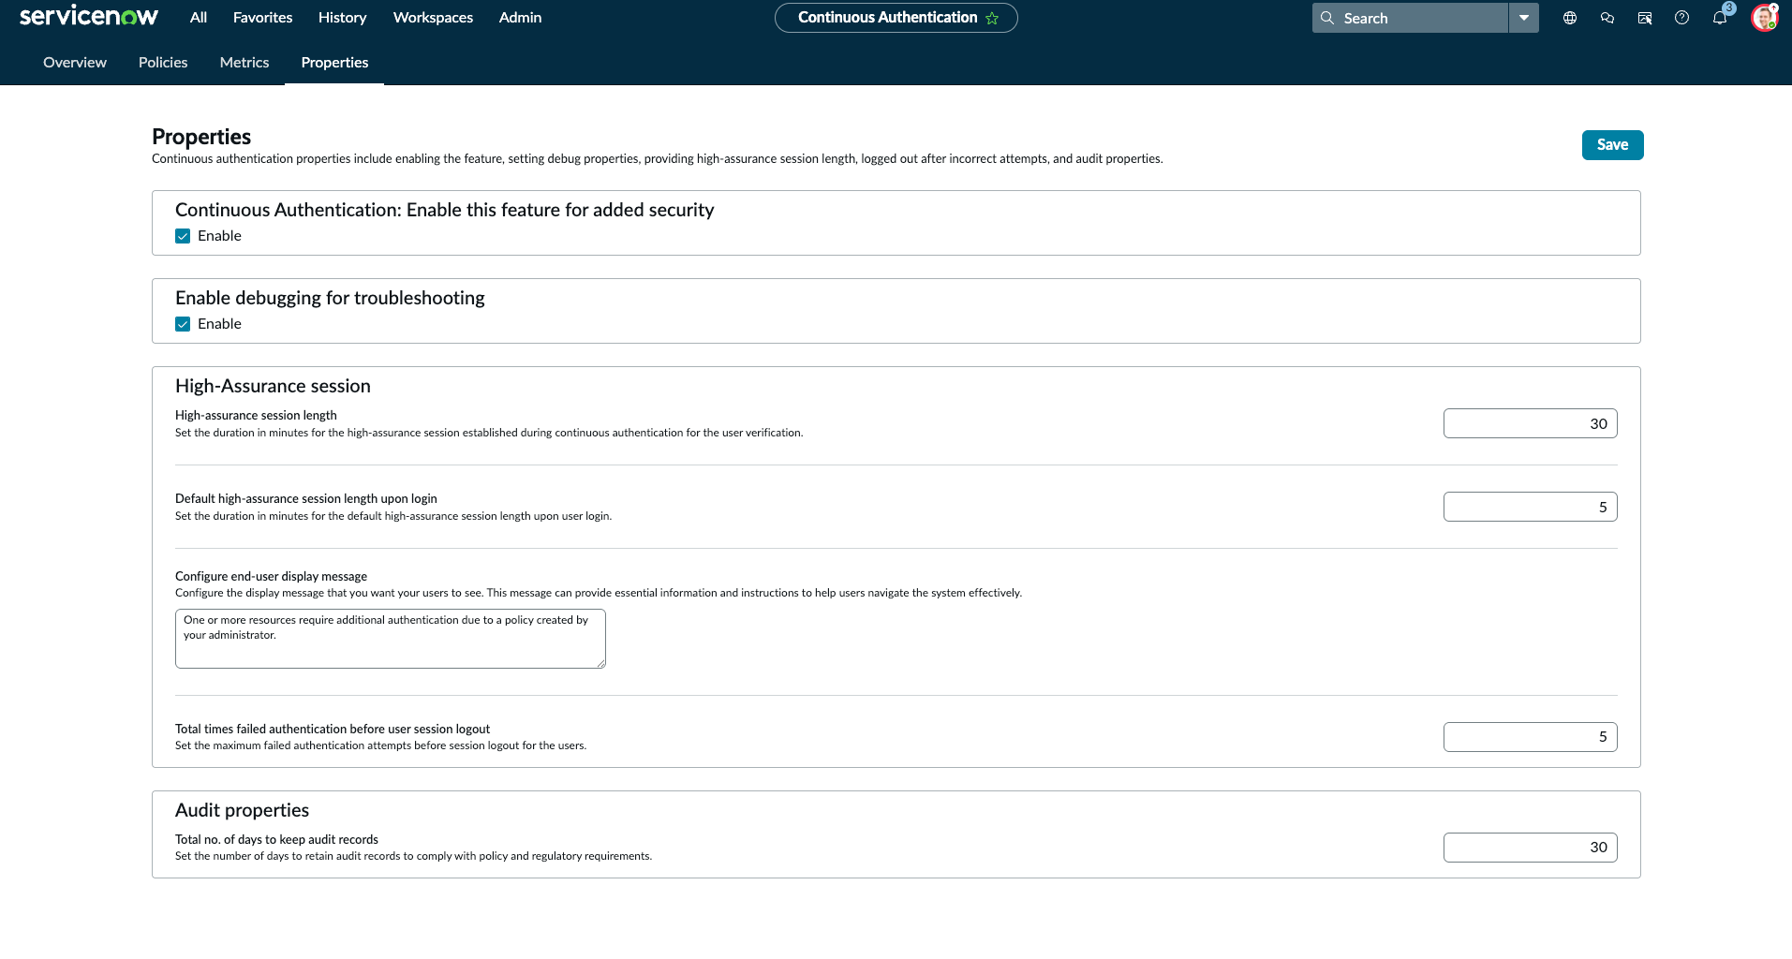The image size is (1792, 959).
Task: Edit days to keep audit records field
Action: coord(1531,848)
